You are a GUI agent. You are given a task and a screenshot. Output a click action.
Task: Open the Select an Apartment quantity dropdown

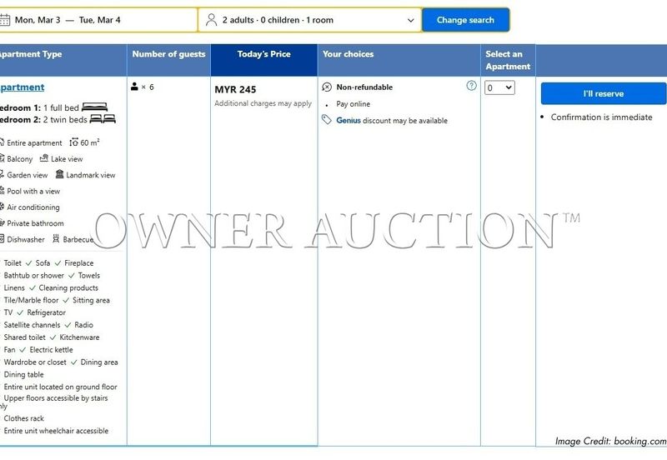pos(499,87)
